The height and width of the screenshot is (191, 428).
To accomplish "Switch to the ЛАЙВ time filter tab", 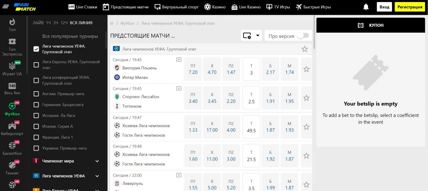I will tap(38, 23).
